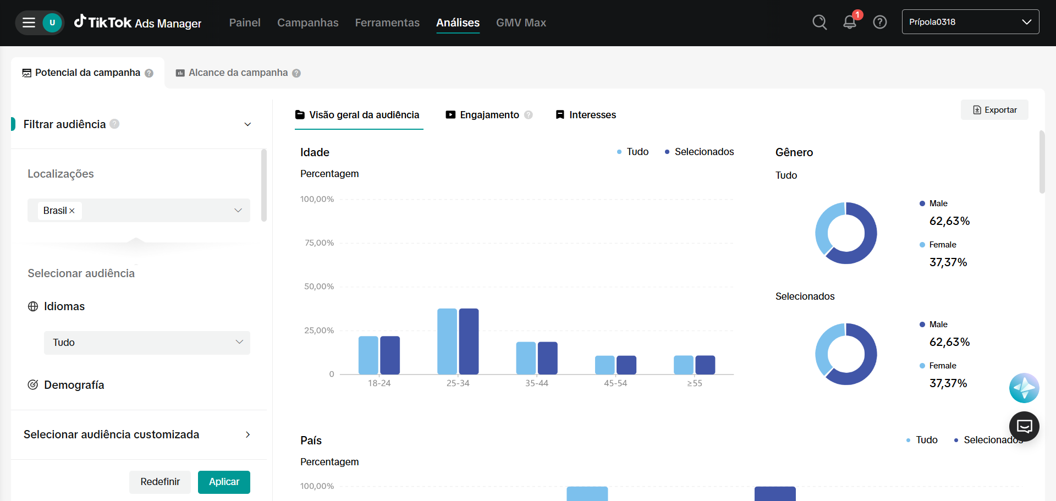
Task: Click the 25-34 dark blue Selecionados bar
Action: (x=469, y=341)
